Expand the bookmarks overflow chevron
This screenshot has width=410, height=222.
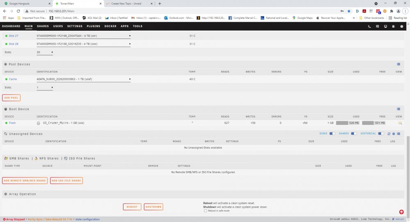(354, 18)
